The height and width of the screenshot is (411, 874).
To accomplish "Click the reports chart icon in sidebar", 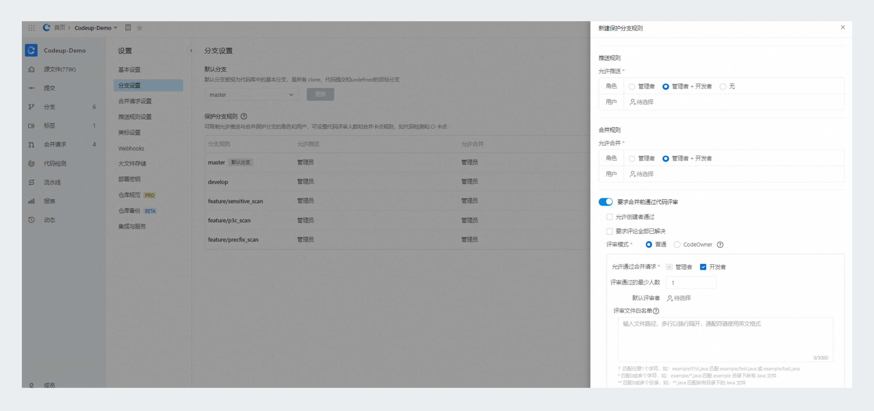I will tap(31, 201).
